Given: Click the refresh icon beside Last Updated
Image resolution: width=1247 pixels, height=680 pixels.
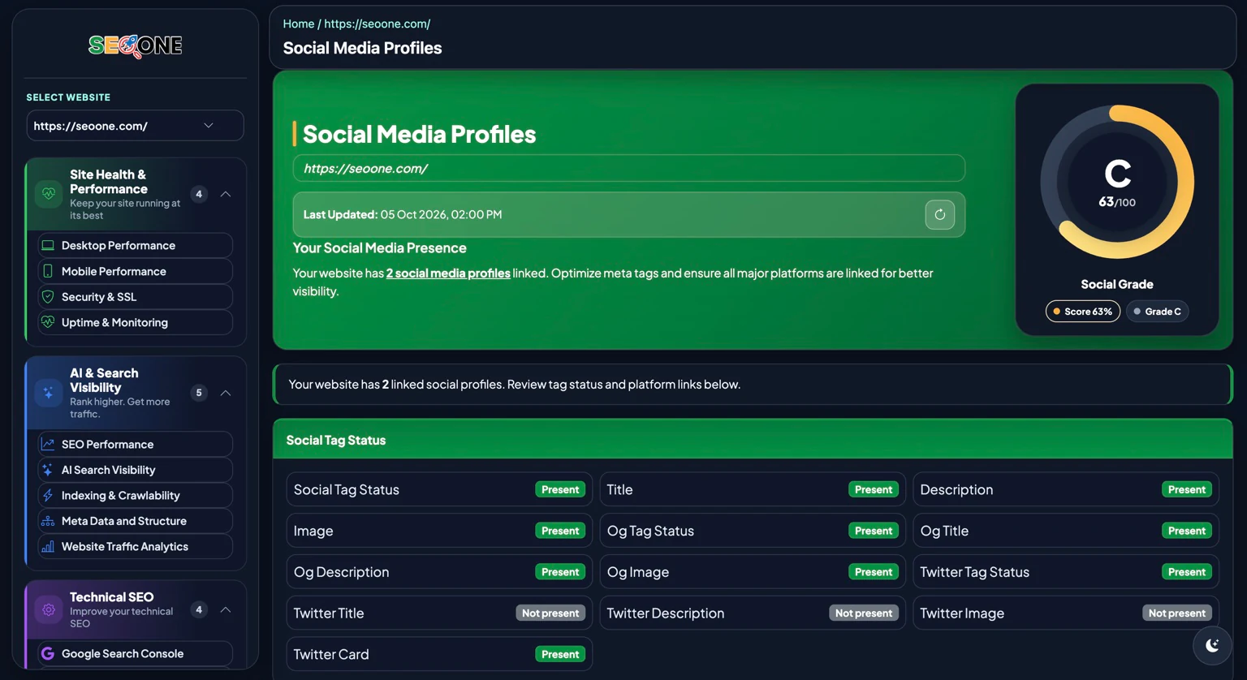Looking at the screenshot, I should 939,214.
